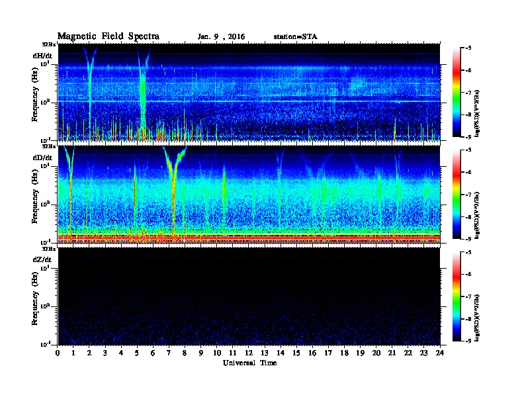This screenshot has height=405, width=524.
Task: Click the red horizontal band at bottom of dD/dt panel
Action: 249,238
